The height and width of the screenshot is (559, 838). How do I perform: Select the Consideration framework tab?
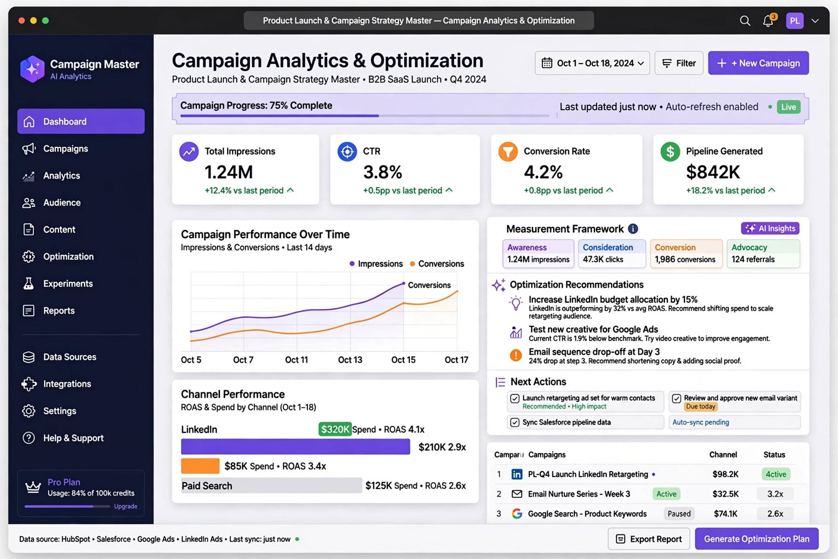pos(612,253)
